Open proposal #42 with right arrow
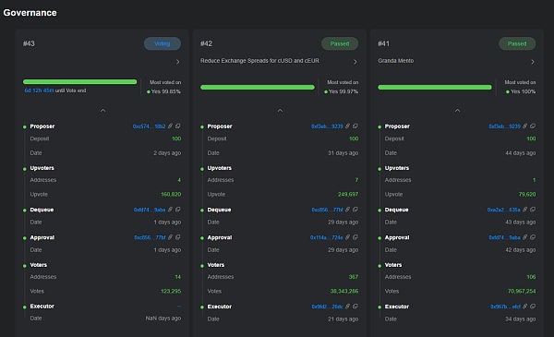Image resolution: width=554 pixels, height=337 pixels. click(355, 62)
